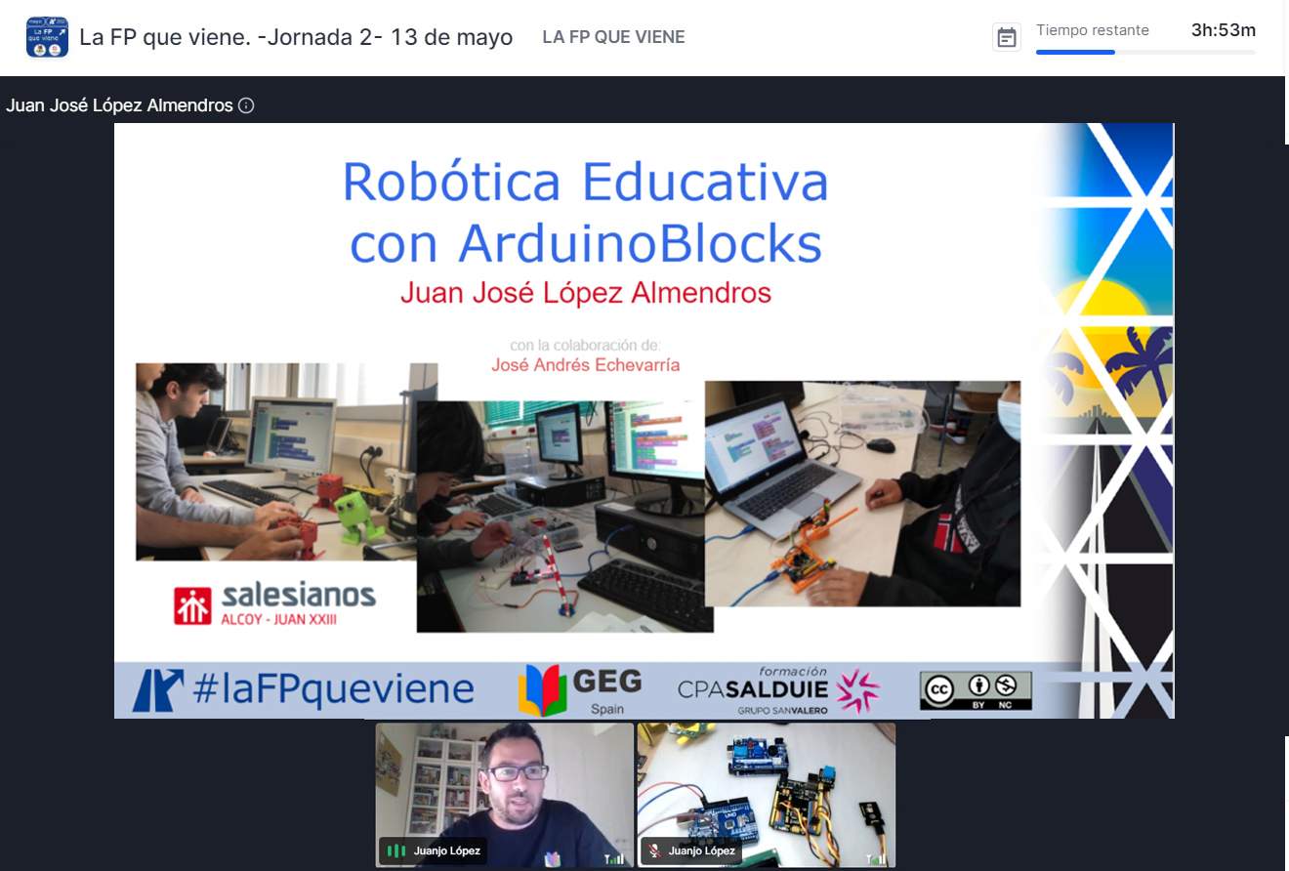The image size is (1289, 871).
Task: Click the 3h:53m remaining time text
Action: click(1223, 30)
